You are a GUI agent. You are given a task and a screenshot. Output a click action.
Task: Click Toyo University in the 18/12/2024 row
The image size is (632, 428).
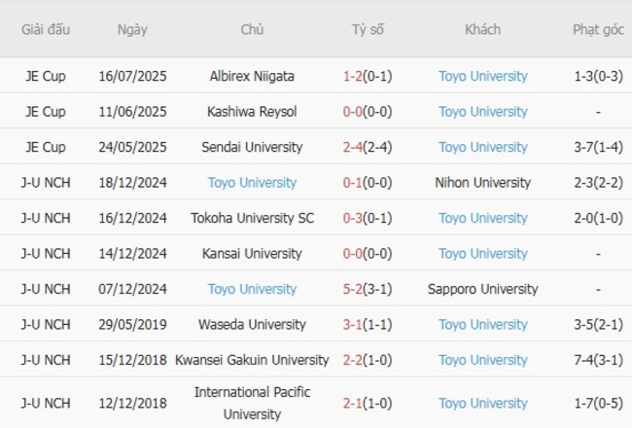click(252, 183)
